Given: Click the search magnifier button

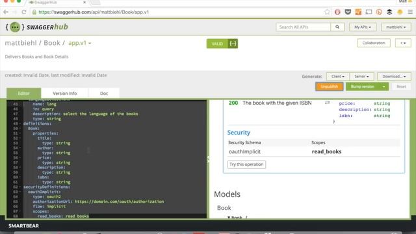Looking at the screenshot, I should coord(337,27).
